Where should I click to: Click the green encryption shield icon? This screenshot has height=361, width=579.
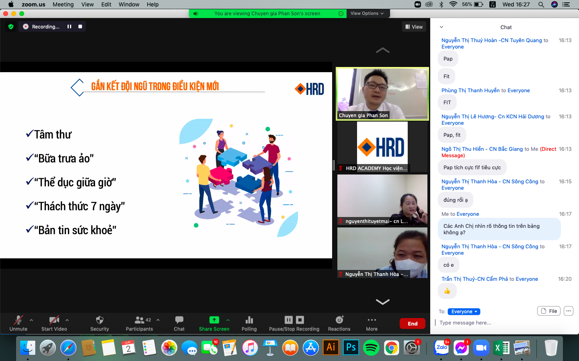coord(11,26)
